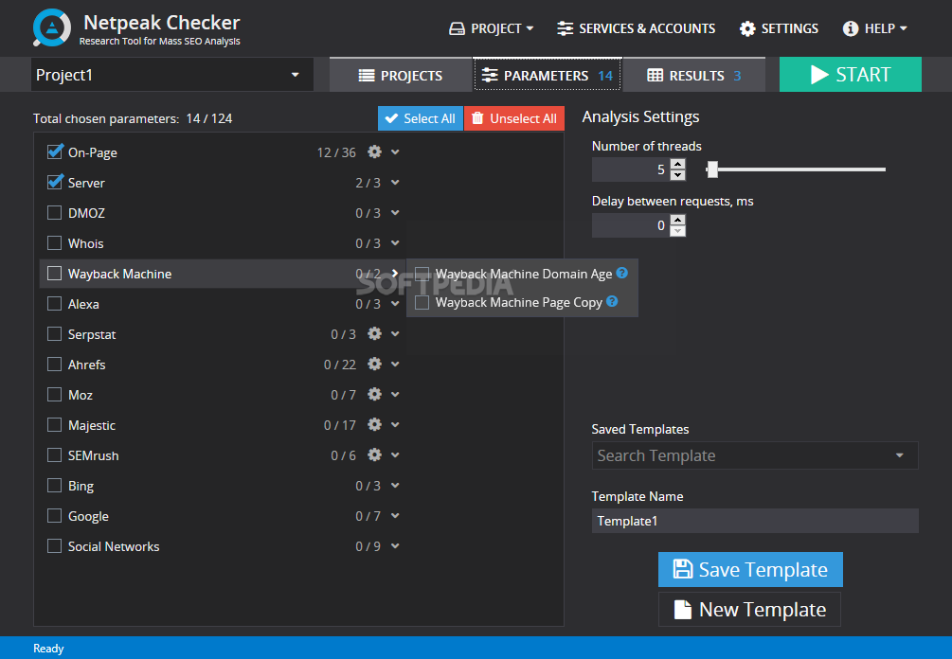Click the START button
The height and width of the screenshot is (659, 952).
850,75
